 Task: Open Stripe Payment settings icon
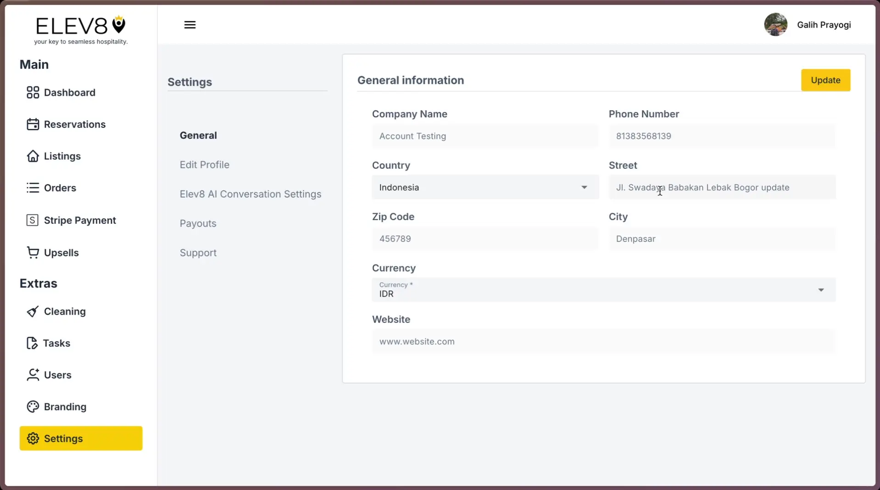coord(32,220)
